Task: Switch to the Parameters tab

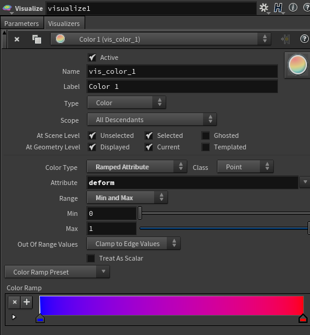Action: coord(22,24)
